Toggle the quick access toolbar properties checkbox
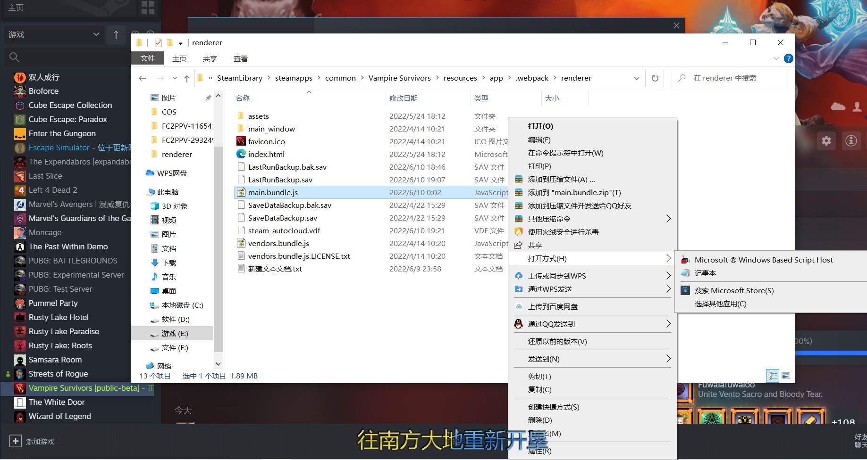Screen dimensions: 867x460 tap(158, 42)
